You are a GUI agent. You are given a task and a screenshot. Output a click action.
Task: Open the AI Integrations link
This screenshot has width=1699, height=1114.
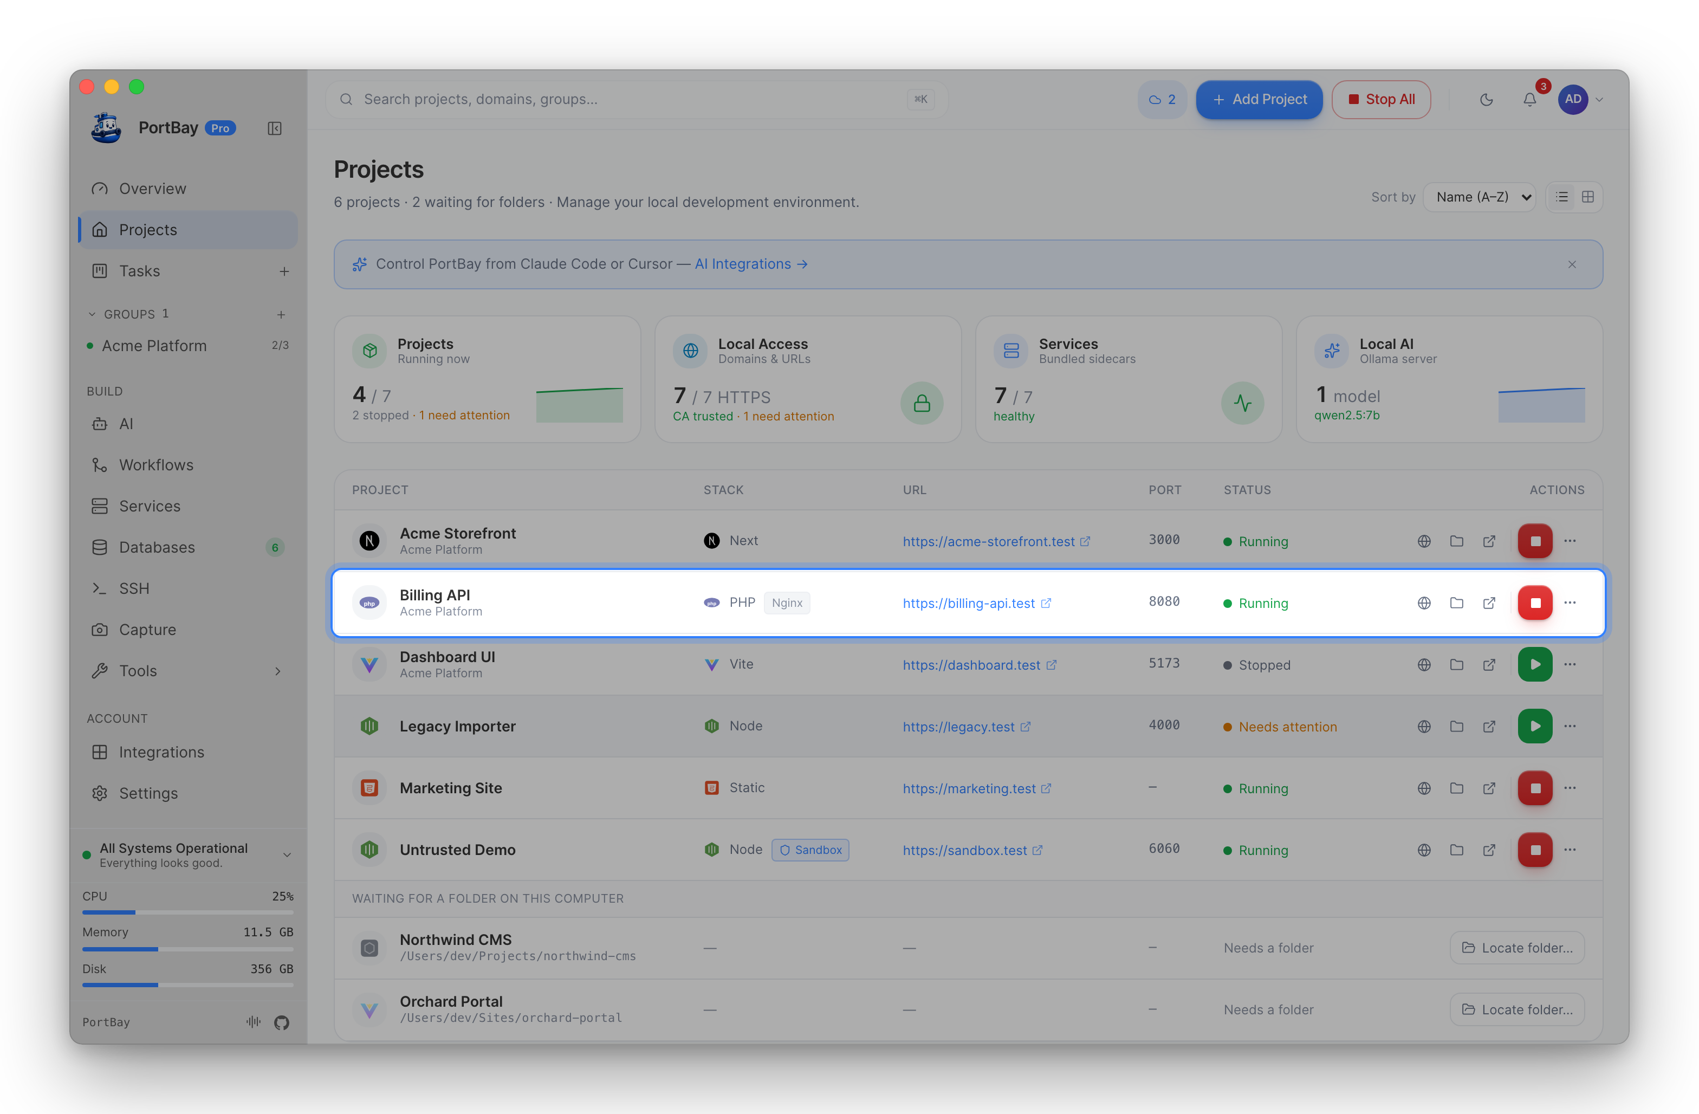tap(751, 264)
